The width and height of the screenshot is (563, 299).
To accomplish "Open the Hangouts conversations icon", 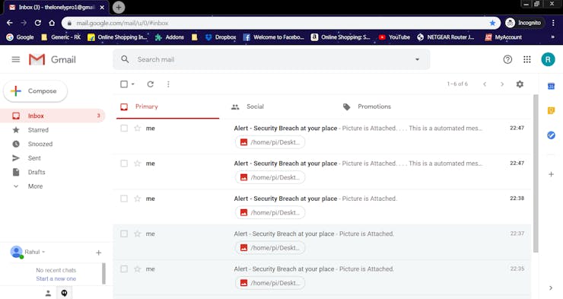I will (x=64, y=293).
